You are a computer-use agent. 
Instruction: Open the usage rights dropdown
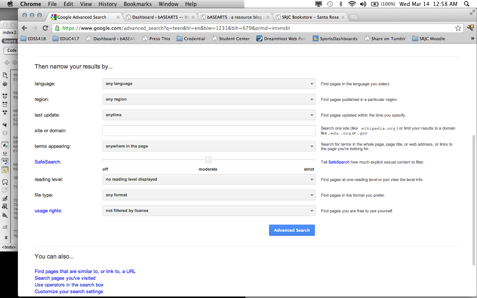point(209,211)
